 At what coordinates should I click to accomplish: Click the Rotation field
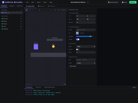pos(86,22)
